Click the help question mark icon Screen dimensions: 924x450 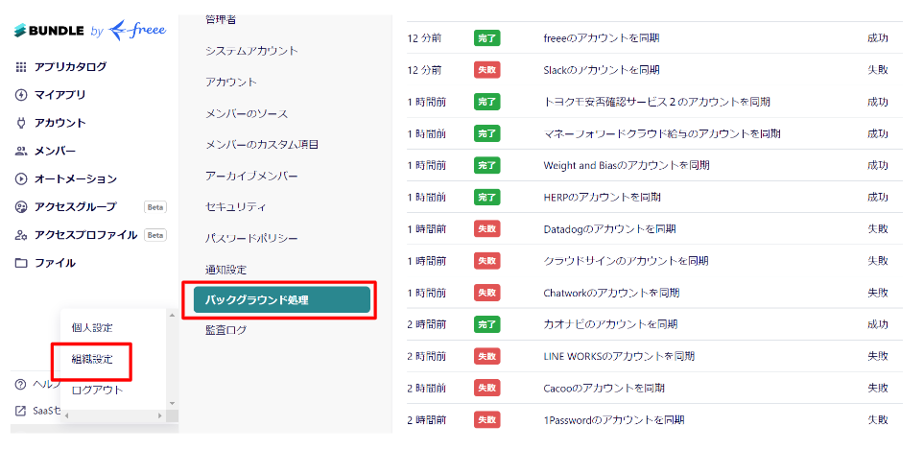point(20,385)
